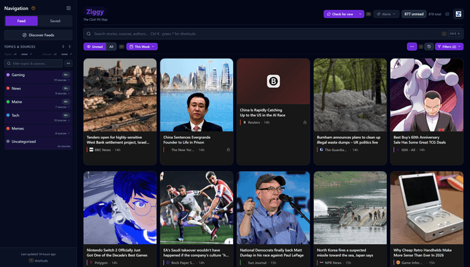Open the Filters (2) dropdown
The width and height of the screenshot is (470, 267).
pos(449,47)
